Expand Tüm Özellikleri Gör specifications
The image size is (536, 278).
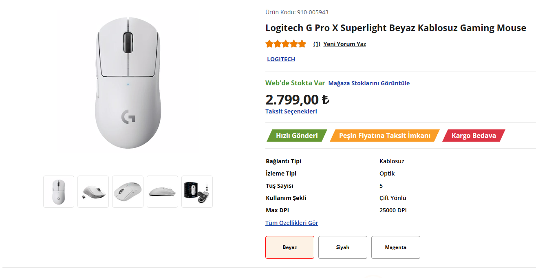[291, 223]
